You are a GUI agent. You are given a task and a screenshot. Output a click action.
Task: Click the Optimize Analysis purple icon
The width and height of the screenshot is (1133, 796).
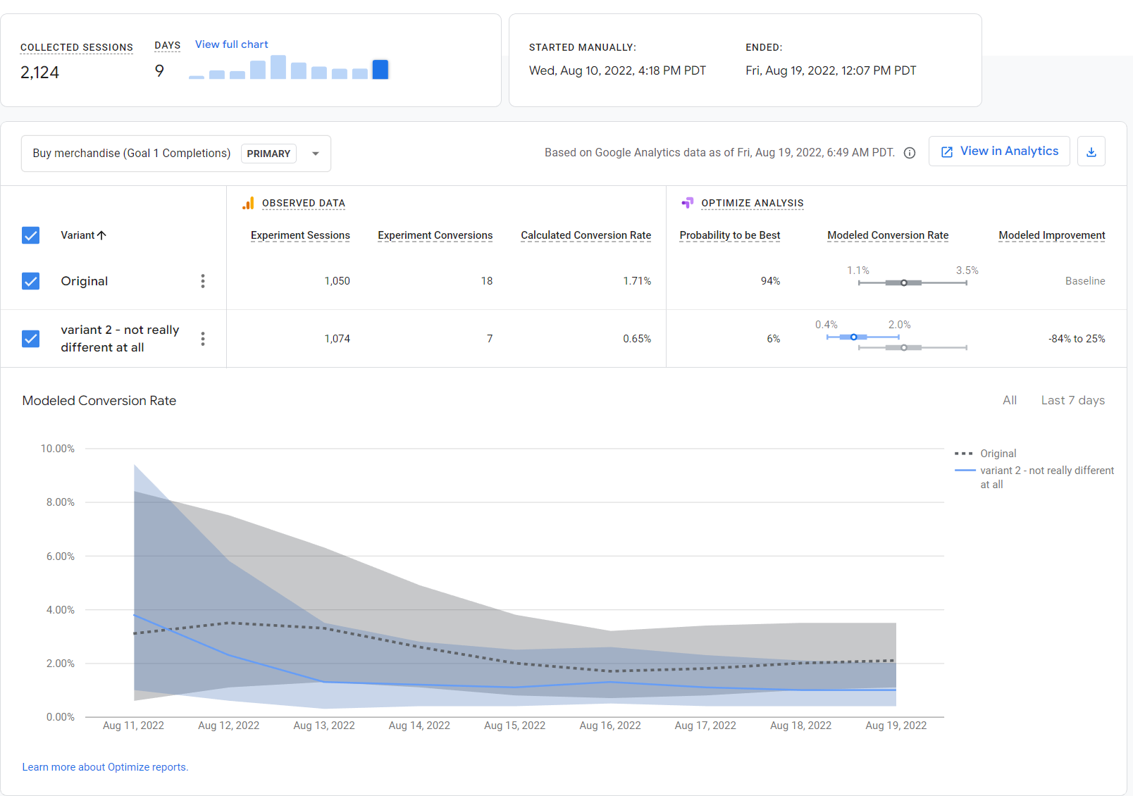pos(688,203)
